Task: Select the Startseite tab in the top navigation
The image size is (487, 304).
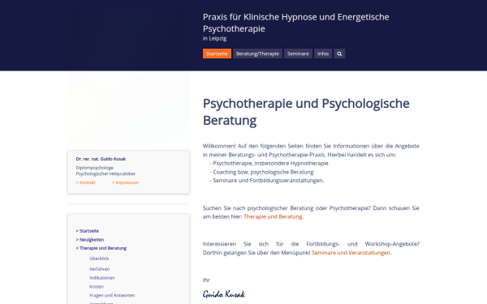Action: (217, 54)
